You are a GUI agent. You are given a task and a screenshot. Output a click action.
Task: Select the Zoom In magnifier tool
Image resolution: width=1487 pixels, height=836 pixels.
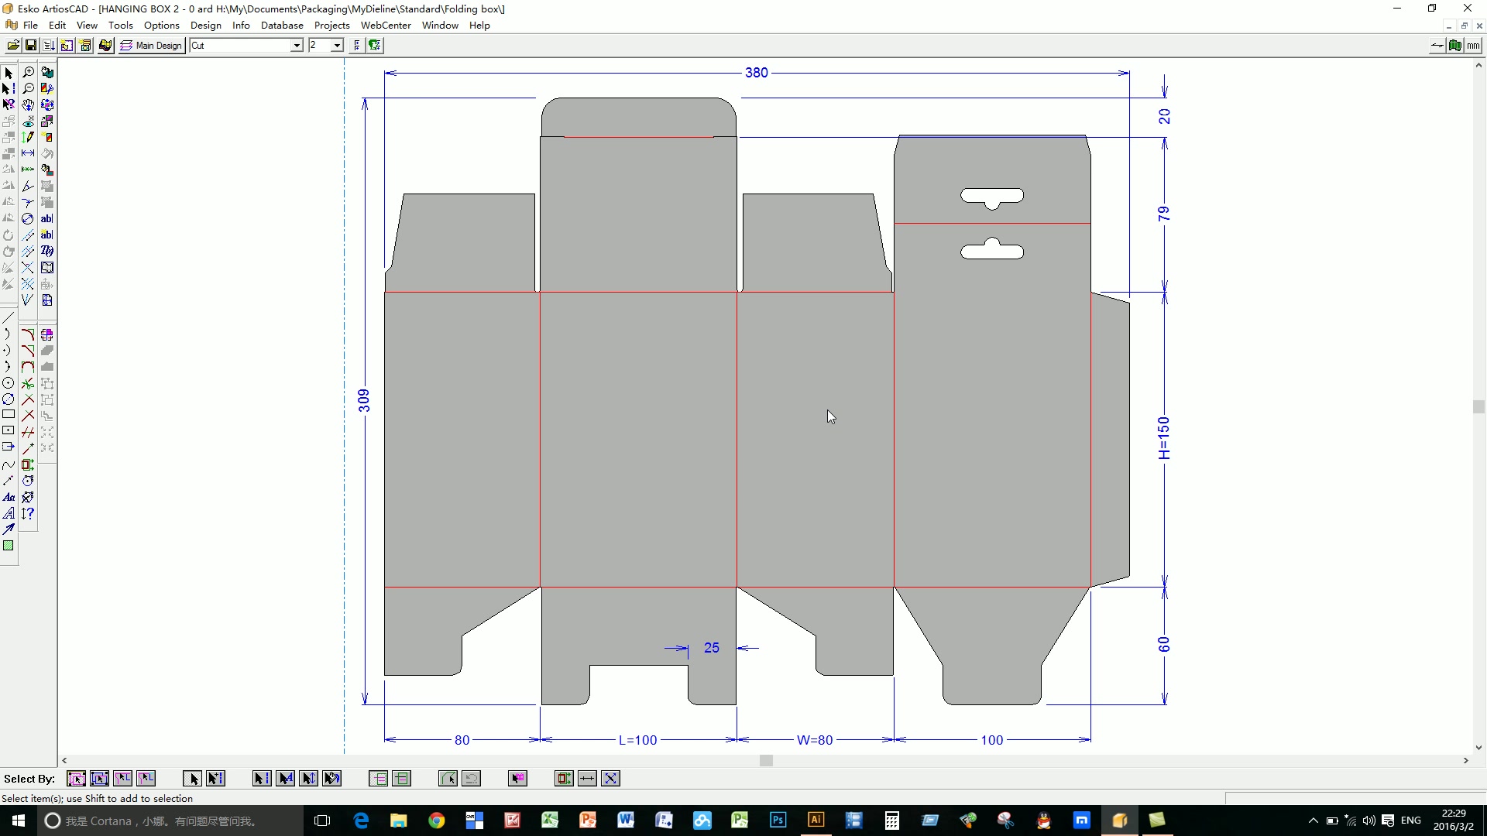(x=29, y=72)
